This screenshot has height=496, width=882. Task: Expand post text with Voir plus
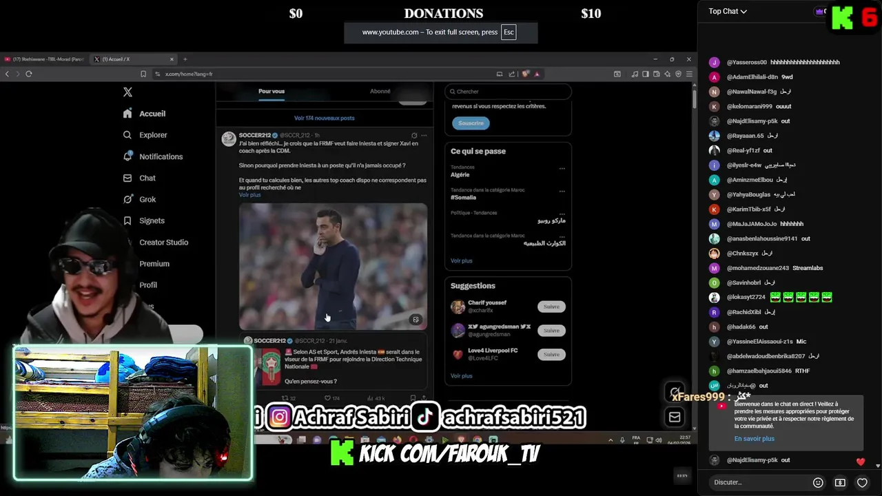[250, 195]
